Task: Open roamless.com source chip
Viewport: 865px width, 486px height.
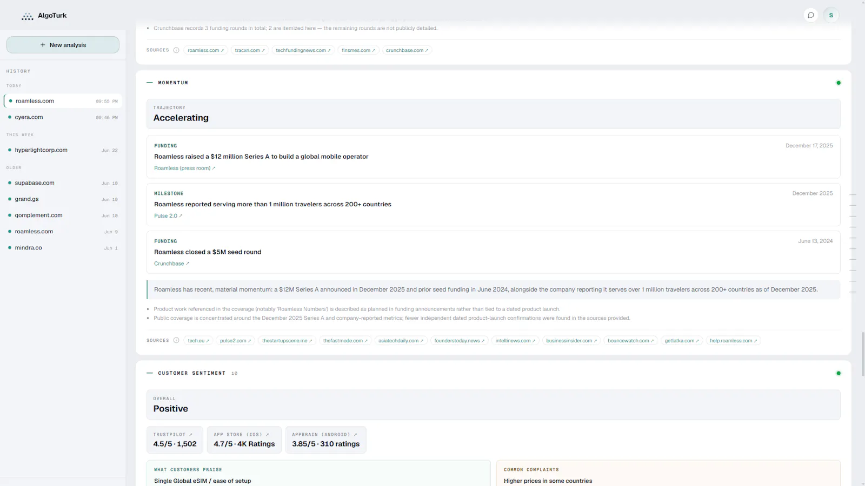Action: (x=206, y=50)
